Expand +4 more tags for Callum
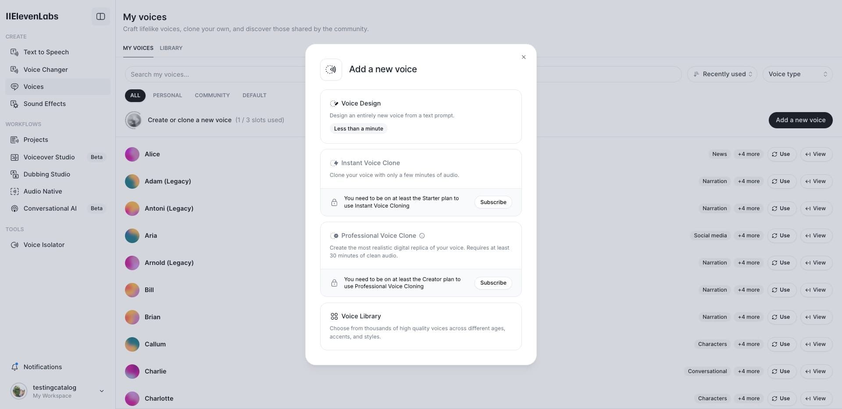This screenshot has height=409, width=842. [749, 344]
